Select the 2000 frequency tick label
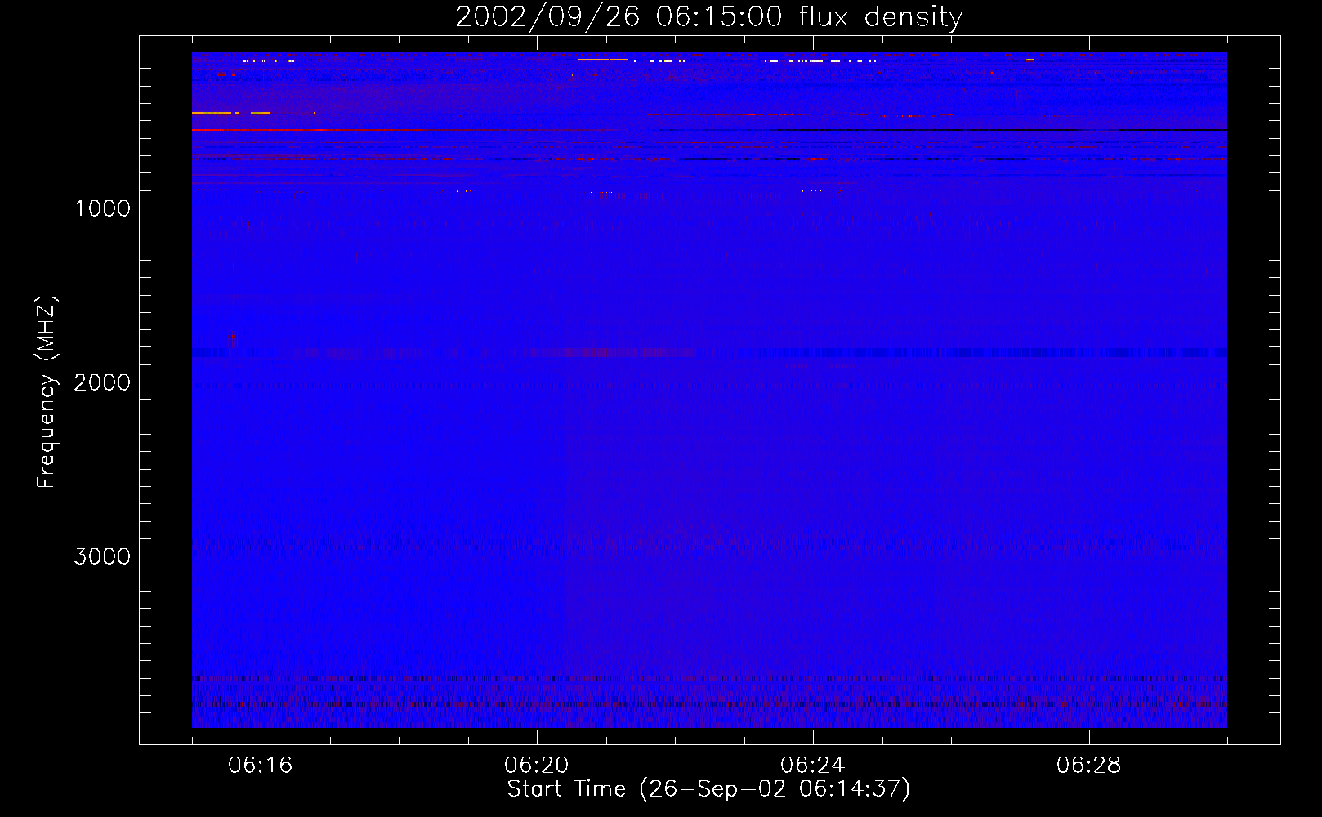Viewport: 1322px width, 817px height. tap(102, 382)
